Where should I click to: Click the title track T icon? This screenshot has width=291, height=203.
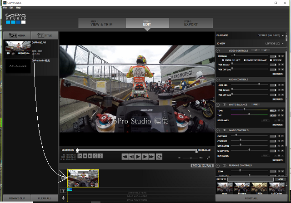click(63, 191)
